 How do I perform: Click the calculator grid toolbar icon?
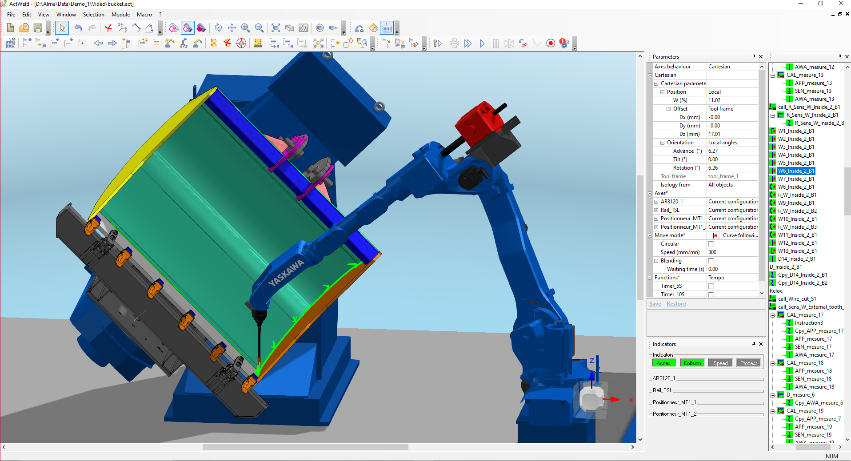pyautogui.click(x=387, y=28)
